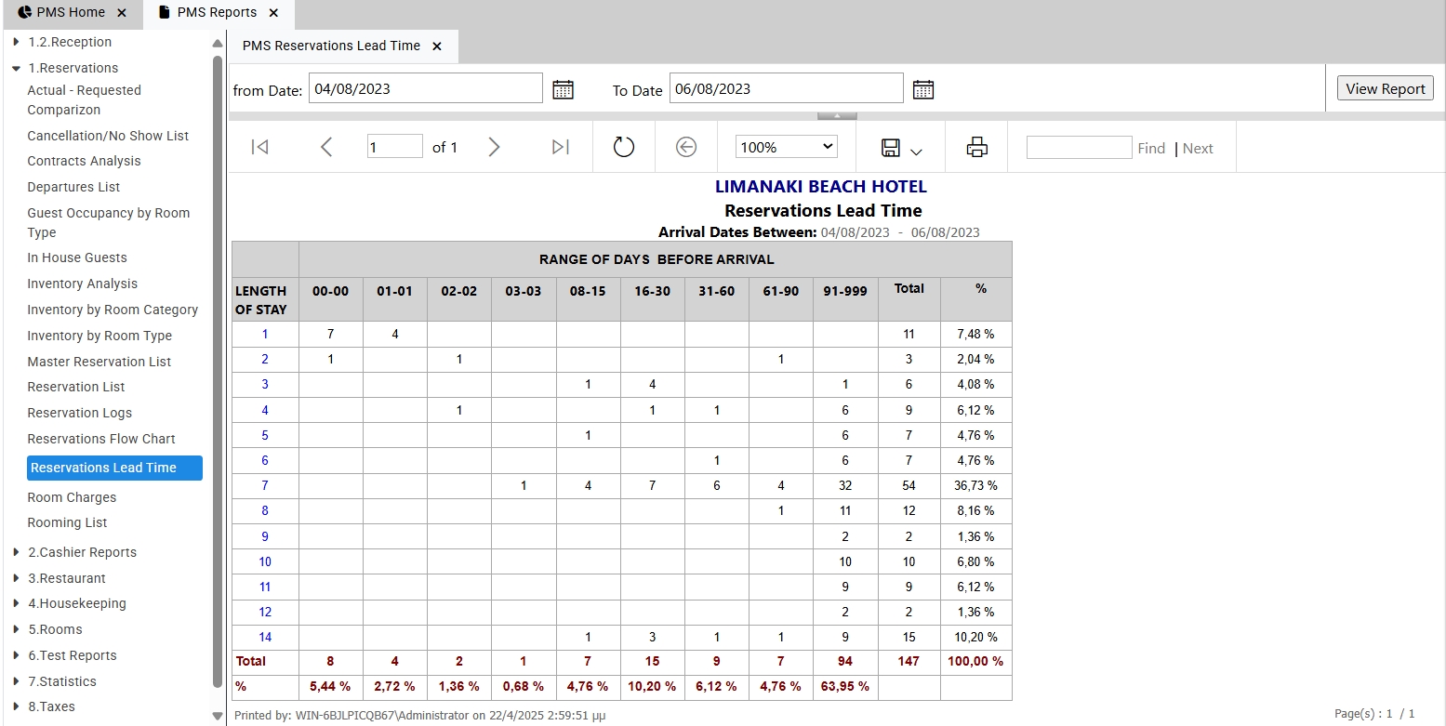Click the find text search box

point(1079,147)
